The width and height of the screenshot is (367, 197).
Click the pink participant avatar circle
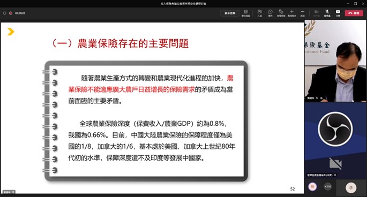point(312,186)
